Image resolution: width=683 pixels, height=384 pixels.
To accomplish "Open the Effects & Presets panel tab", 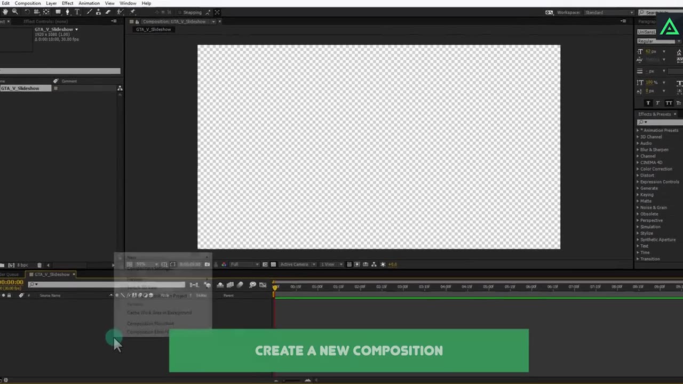I will click(x=655, y=114).
